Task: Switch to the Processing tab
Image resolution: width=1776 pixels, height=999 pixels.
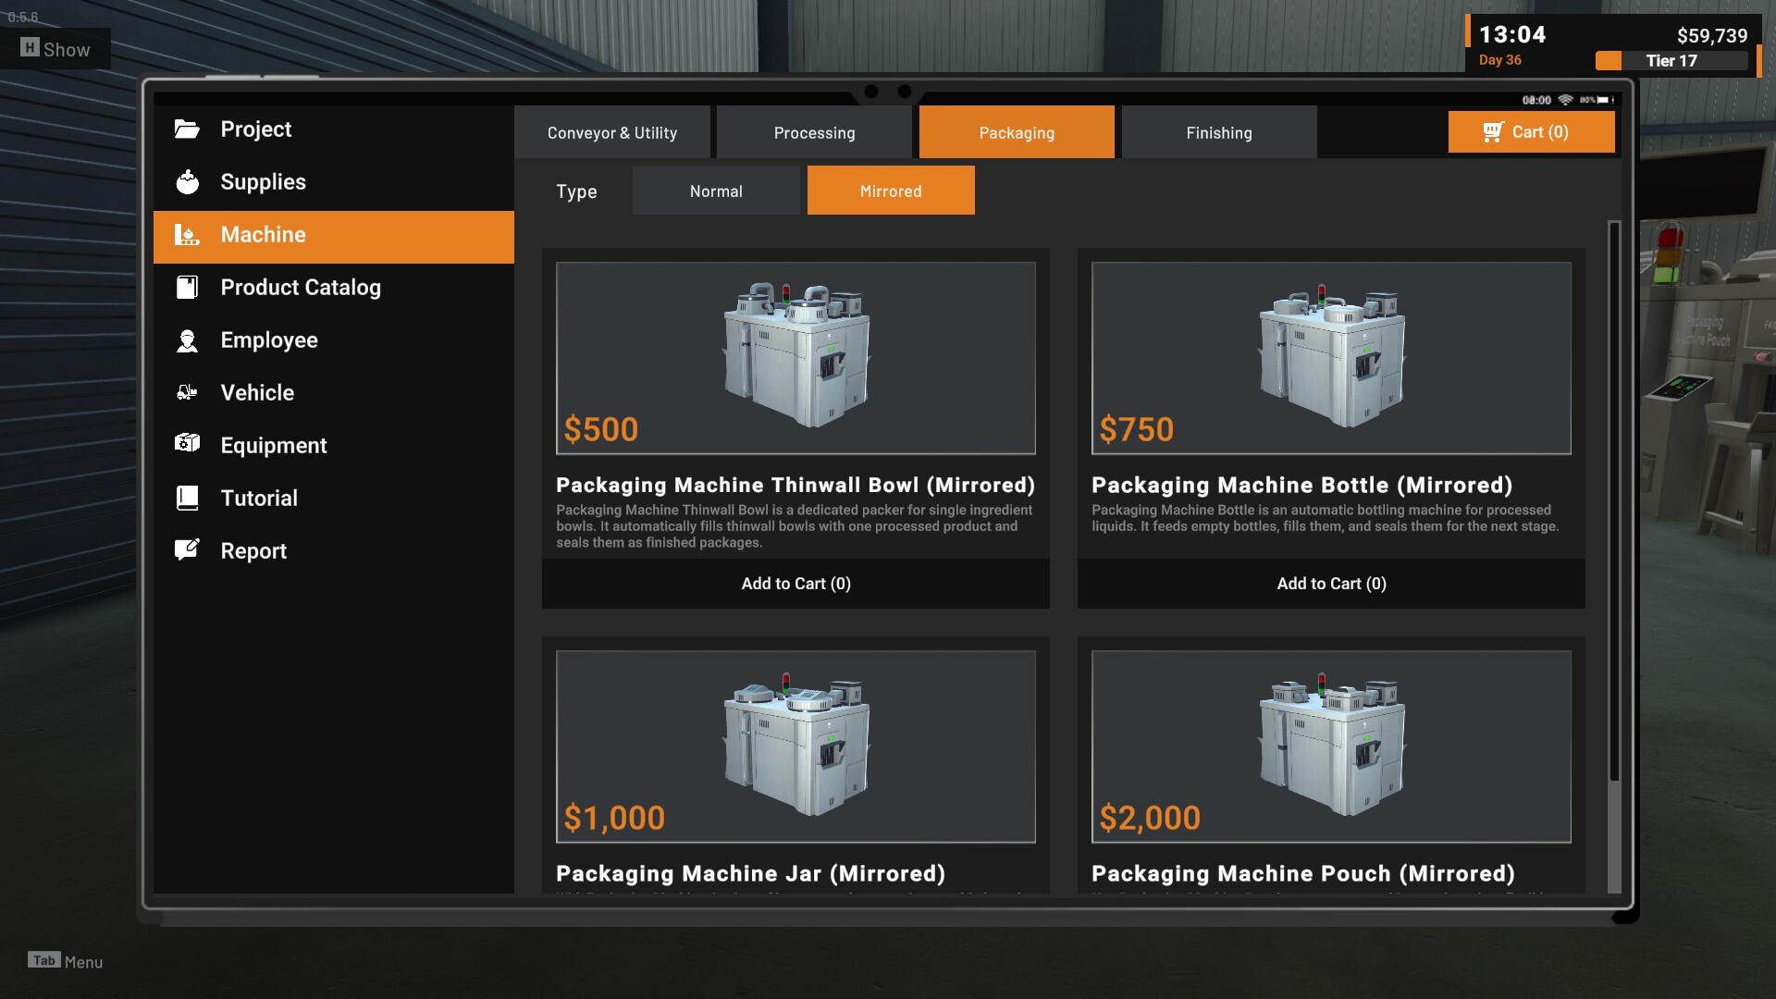Action: pyautogui.click(x=814, y=133)
